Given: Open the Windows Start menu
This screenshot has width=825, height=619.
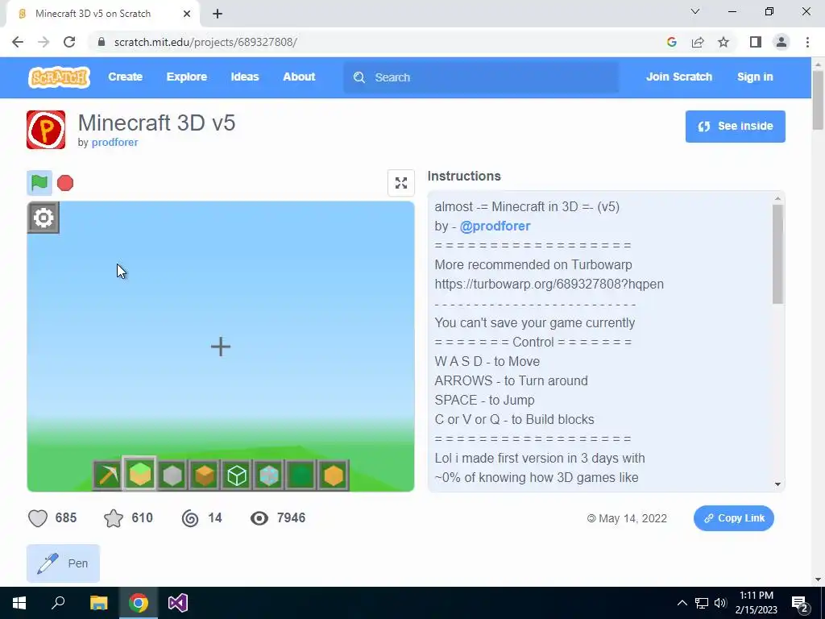Looking at the screenshot, I should click(x=19, y=603).
